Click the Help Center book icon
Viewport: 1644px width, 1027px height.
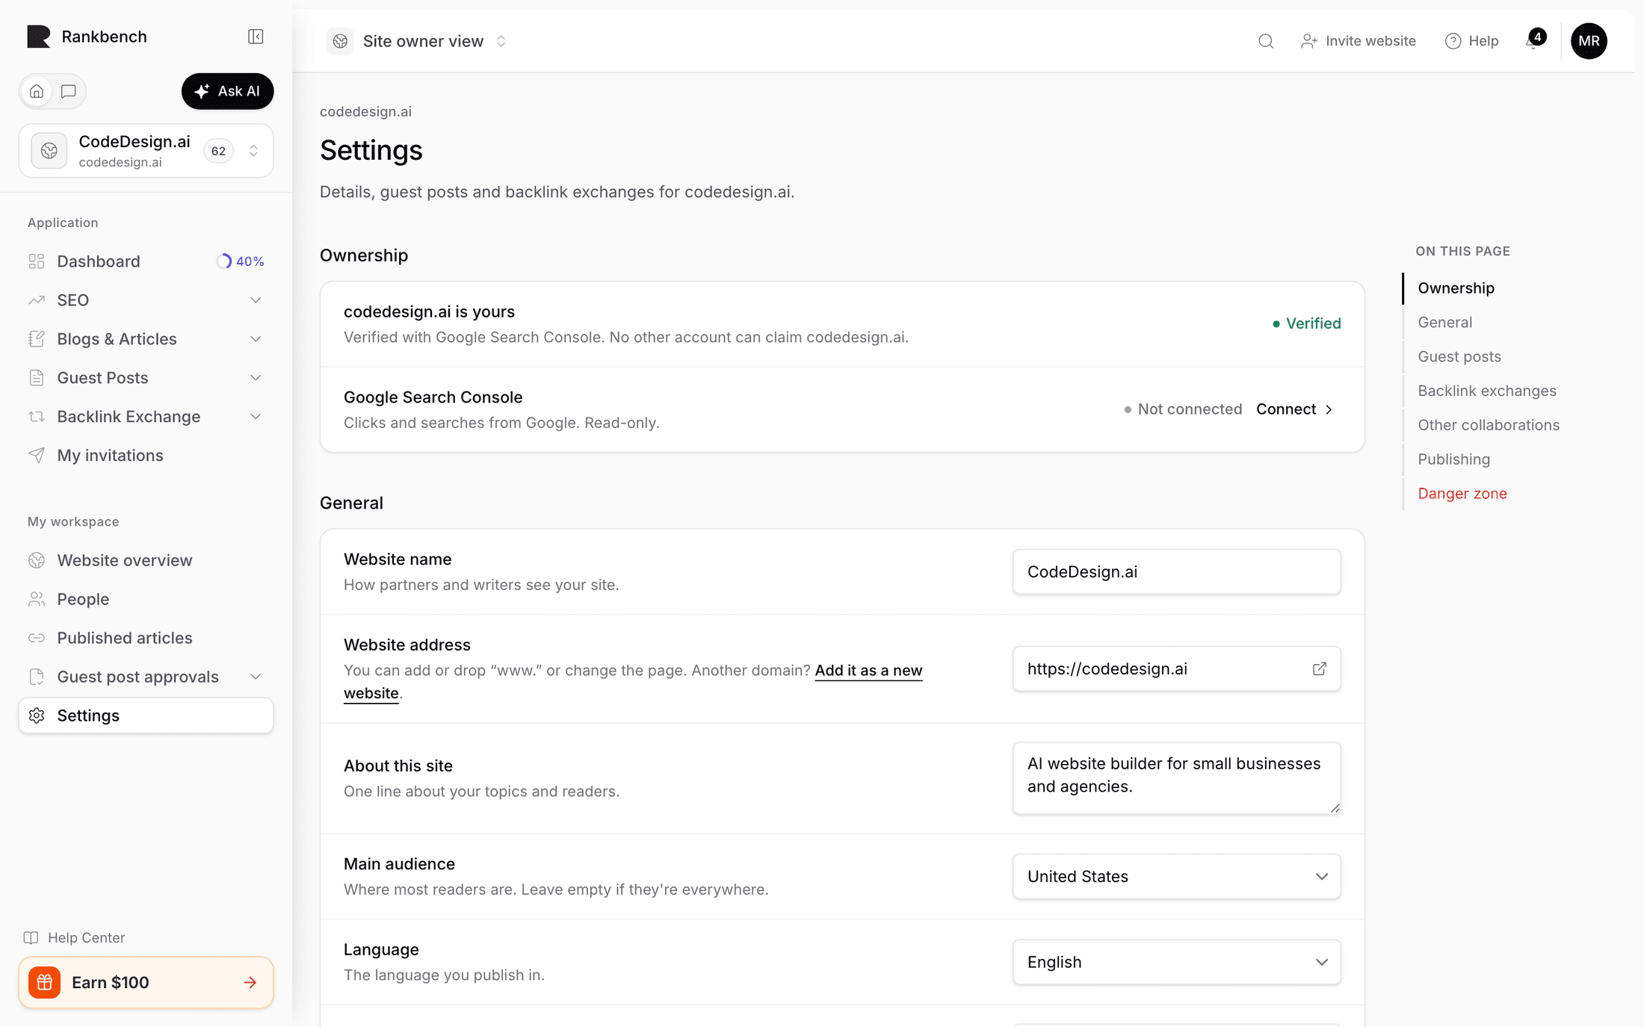[x=31, y=937]
